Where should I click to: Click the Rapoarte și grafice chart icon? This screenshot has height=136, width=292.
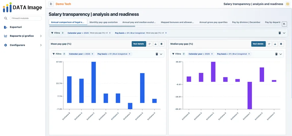click(x=6, y=36)
